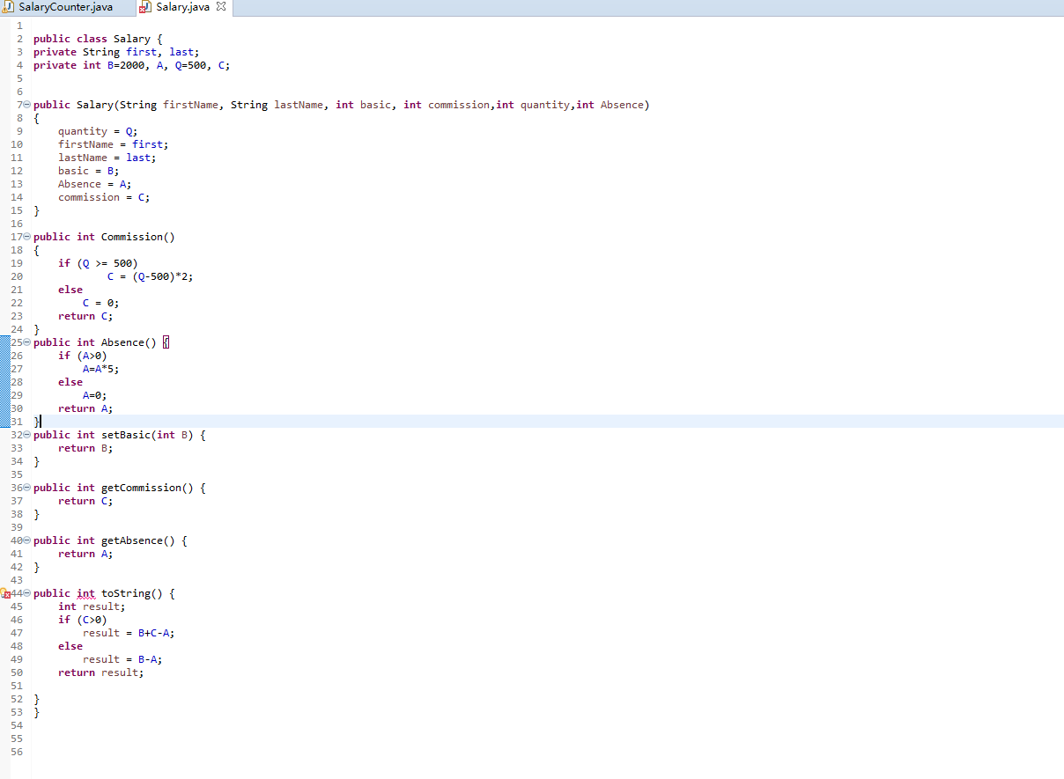Click the 'Salary' class name on line 2
Viewport: 1064px width, 779px height.
click(x=132, y=39)
